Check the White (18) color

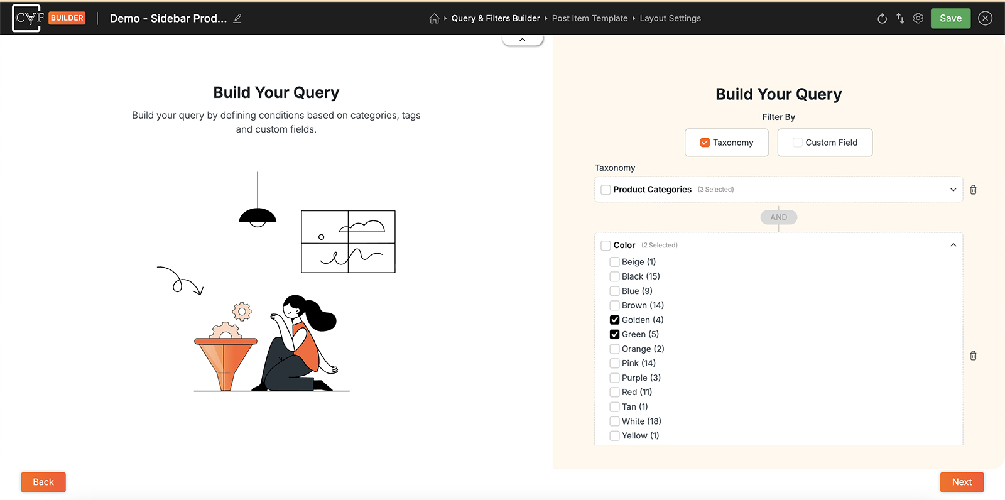(x=614, y=421)
